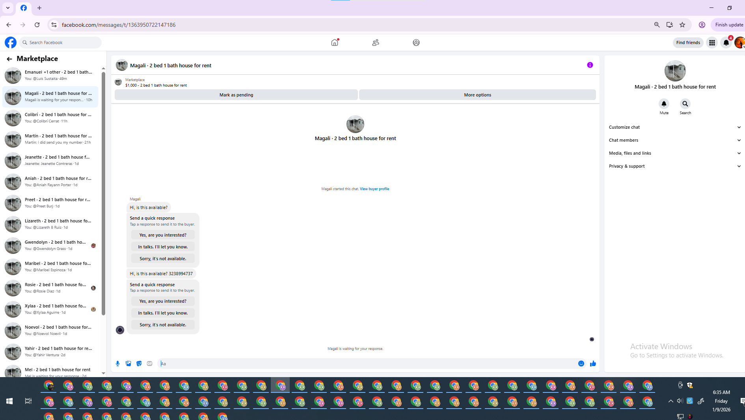745x420 pixels.
Task: Open Emanuel +1 other conversation
Action: click(50, 75)
